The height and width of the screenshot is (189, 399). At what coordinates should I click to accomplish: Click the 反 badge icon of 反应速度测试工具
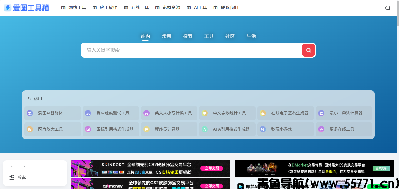[88, 113]
